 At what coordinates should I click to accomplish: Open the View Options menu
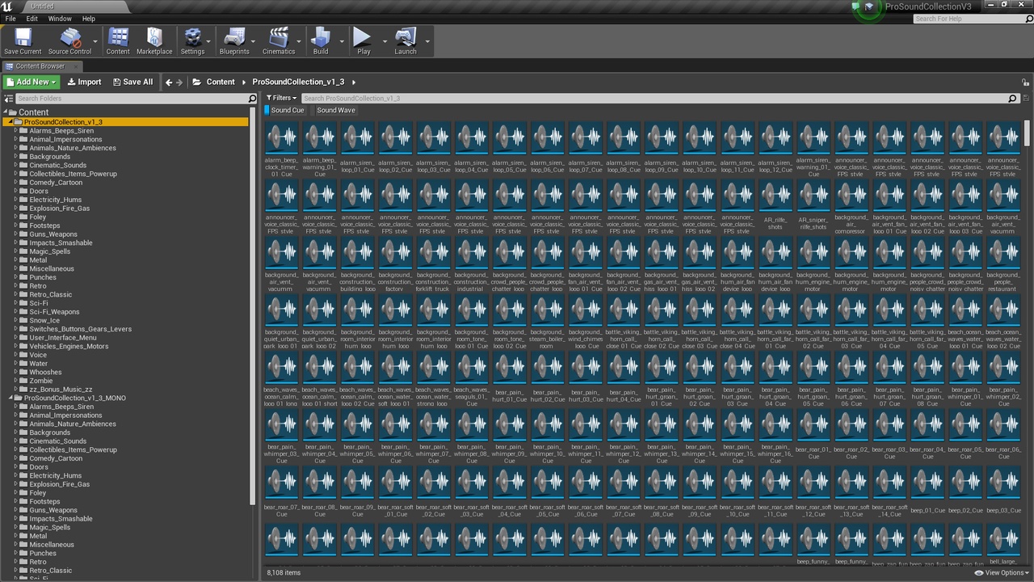tap(1000, 572)
